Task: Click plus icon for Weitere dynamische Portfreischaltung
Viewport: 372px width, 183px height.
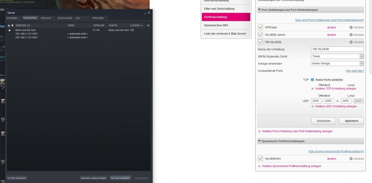Action: pyautogui.click(x=260, y=166)
